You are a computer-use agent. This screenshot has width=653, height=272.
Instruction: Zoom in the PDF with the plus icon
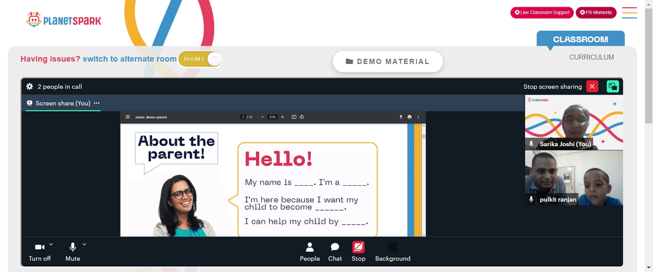282,117
